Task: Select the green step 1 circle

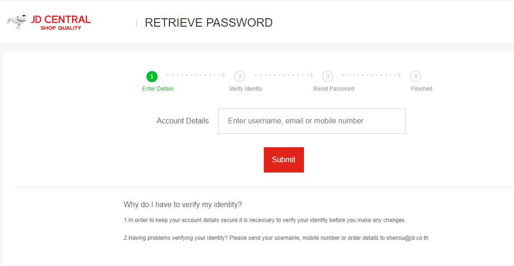Action: (152, 77)
